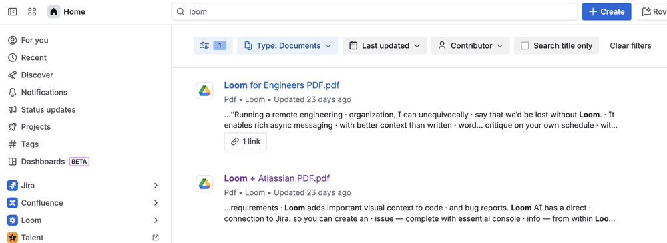Click the Home icon in the header
667x243 pixels.
[x=53, y=12]
